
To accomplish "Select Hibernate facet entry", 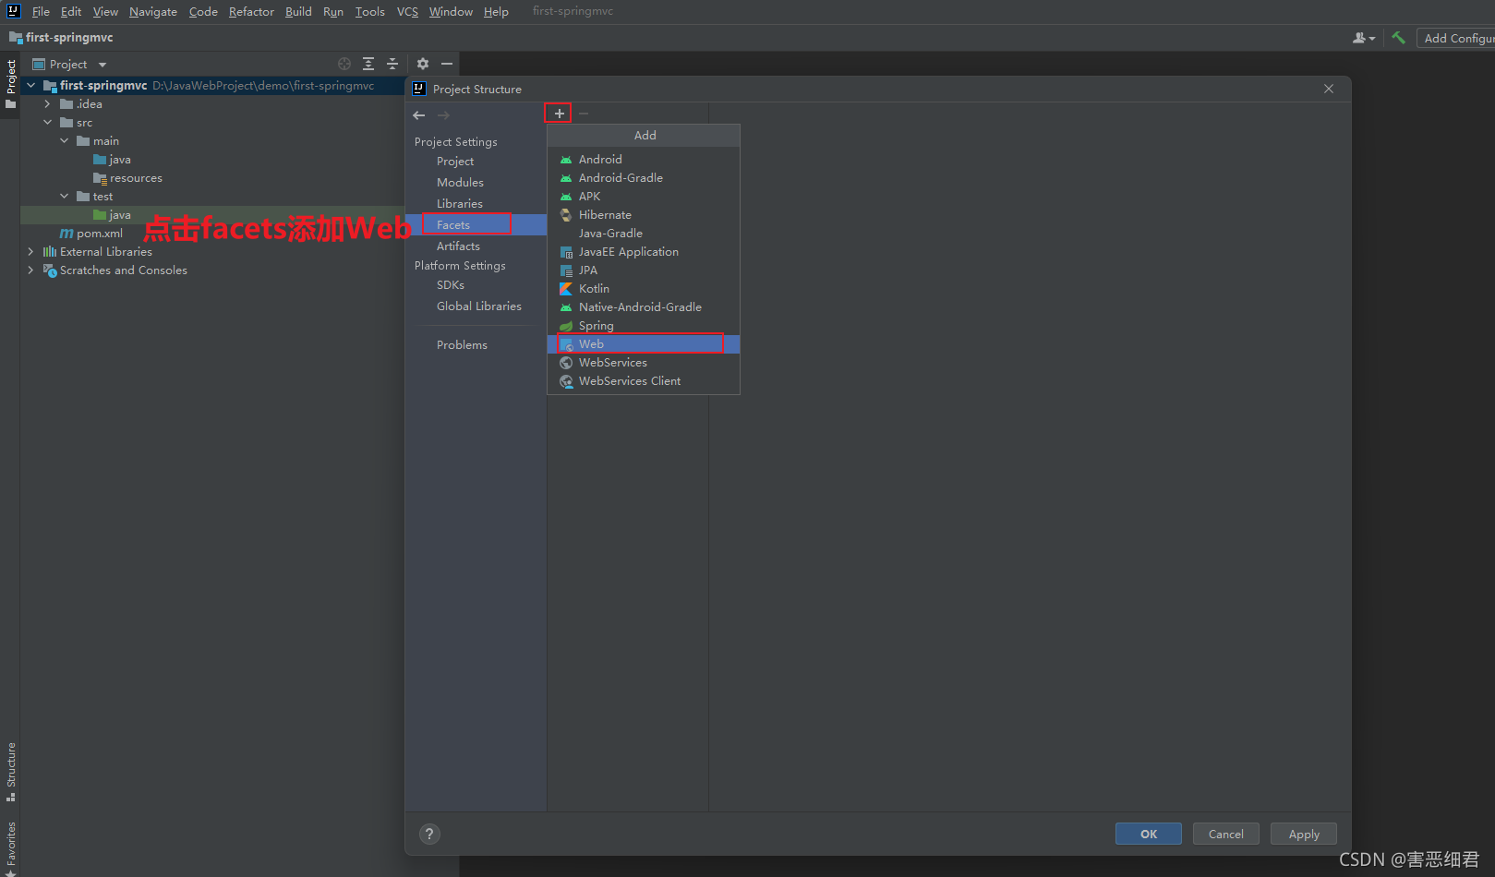I will click(x=644, y=215).
